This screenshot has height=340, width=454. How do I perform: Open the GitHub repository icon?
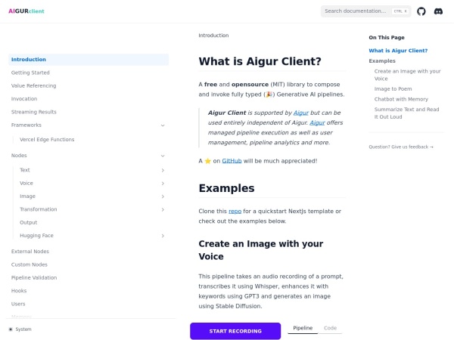pos(421,11)
